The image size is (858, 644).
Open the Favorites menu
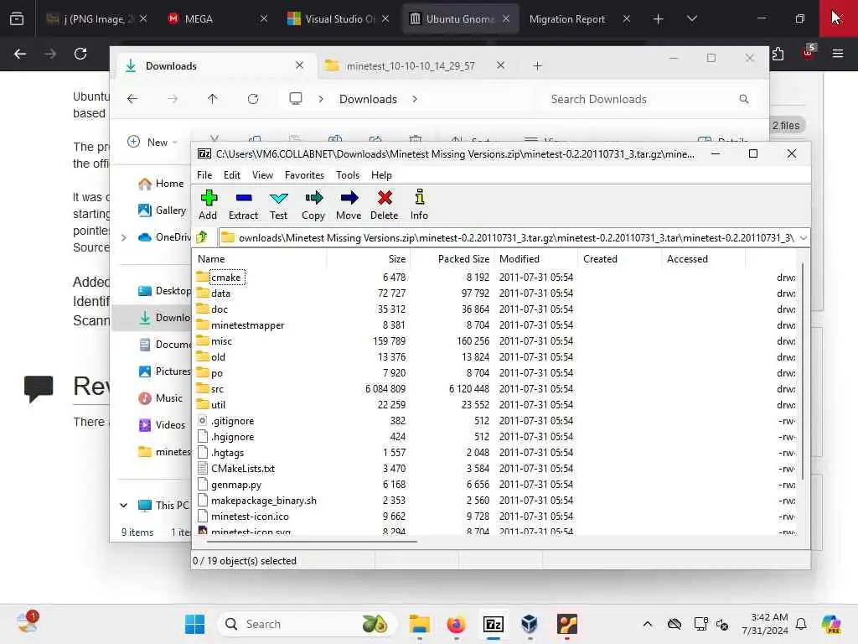(x=304, y=175)
